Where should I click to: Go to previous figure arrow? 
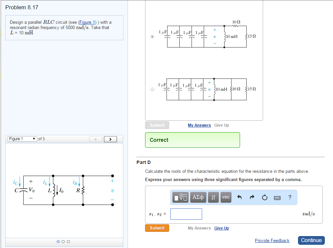click(x=96, y=139)
